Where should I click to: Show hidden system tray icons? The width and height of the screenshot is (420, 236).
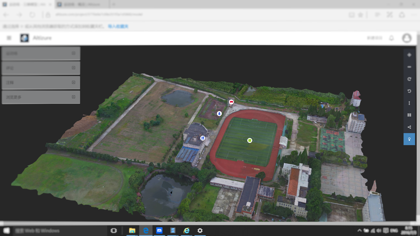tap(359, 231)
